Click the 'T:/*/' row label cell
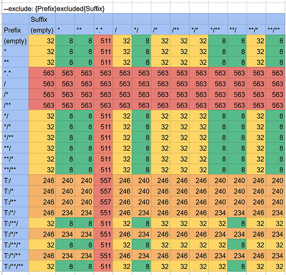 pyautogui.click(x=15, y=212)
